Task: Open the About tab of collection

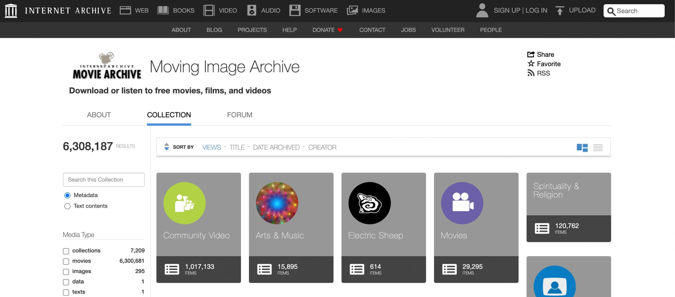Action: pyautogui.click(x=99, y=115)
